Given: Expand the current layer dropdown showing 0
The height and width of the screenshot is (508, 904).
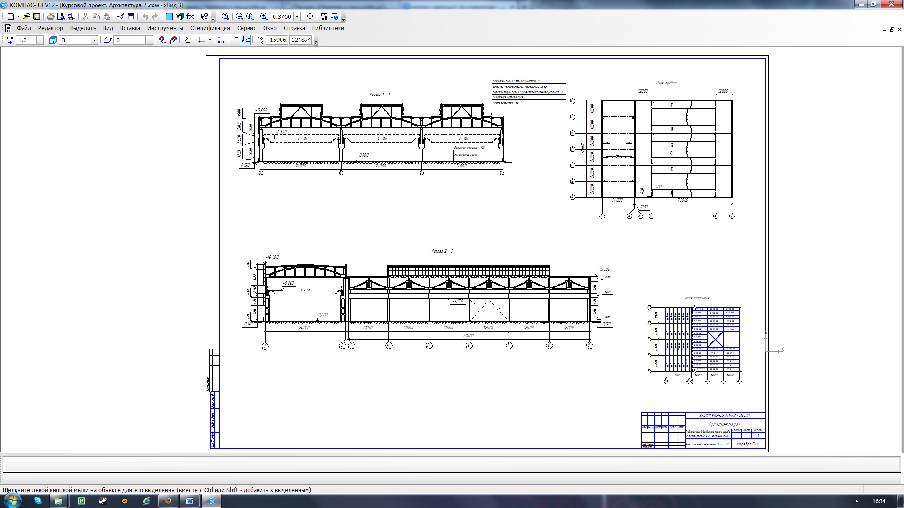Looking at the screenshot, I should 149,40.
